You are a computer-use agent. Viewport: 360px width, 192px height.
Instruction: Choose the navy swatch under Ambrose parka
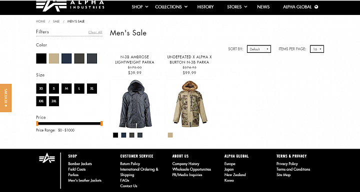tap(124, 135)
